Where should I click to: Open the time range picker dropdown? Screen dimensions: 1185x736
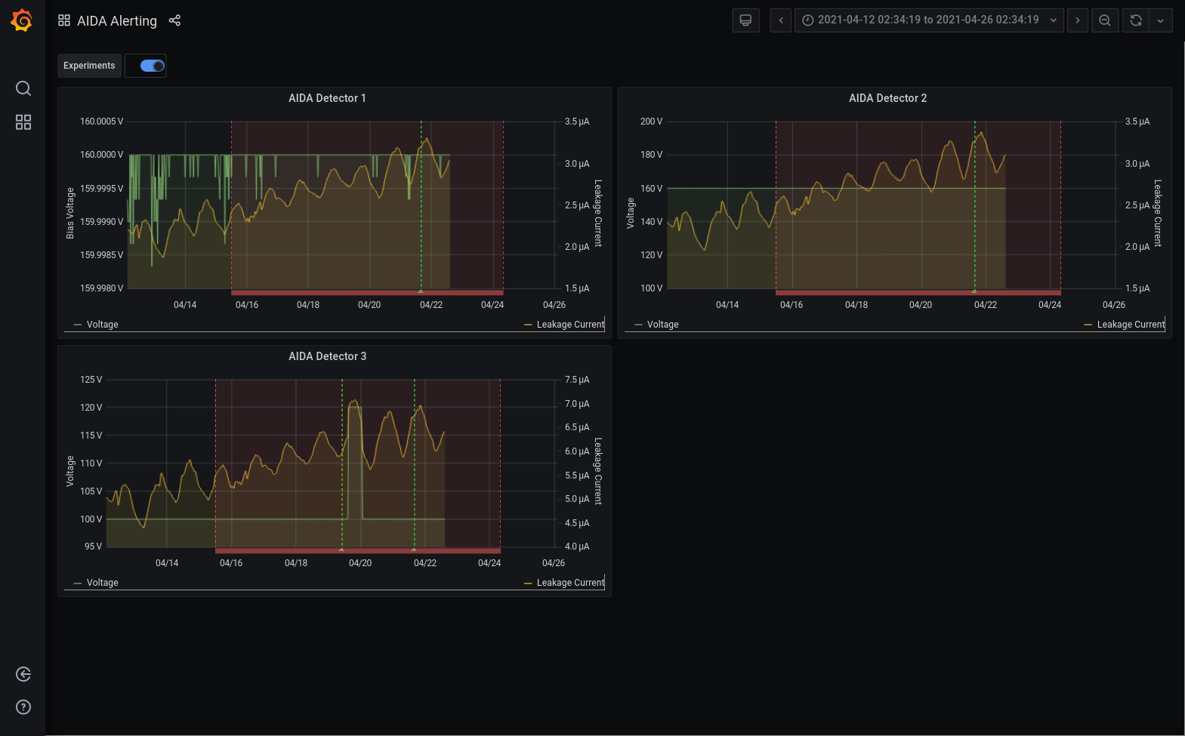(928, 20)
